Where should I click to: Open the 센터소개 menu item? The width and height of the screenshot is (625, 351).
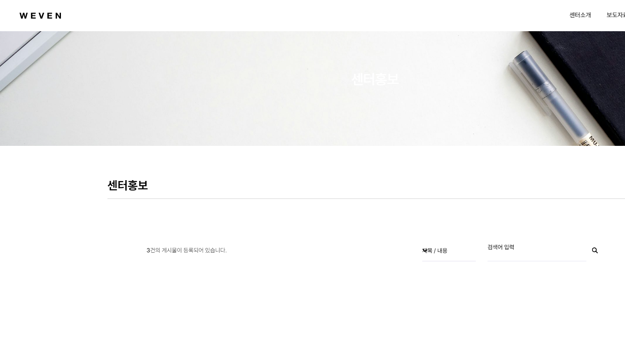(x=580, y=15)
